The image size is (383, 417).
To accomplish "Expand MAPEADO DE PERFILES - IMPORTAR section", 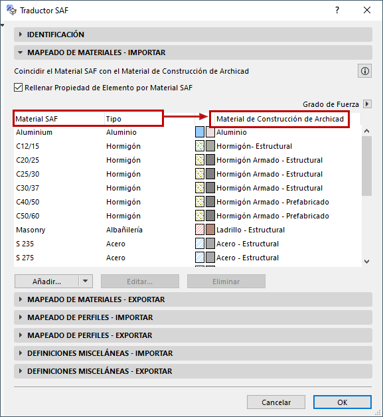I will click(x=192, y=317).
